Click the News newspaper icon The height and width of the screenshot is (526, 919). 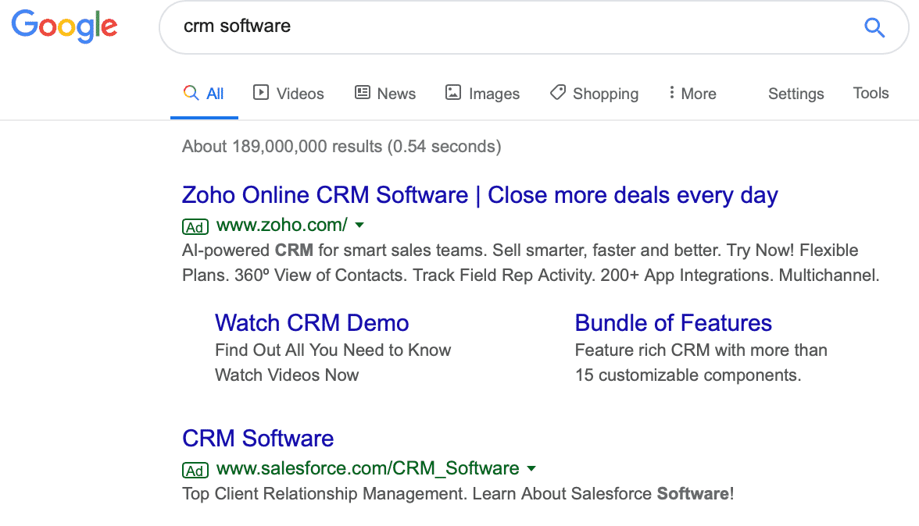click(363, 92)
